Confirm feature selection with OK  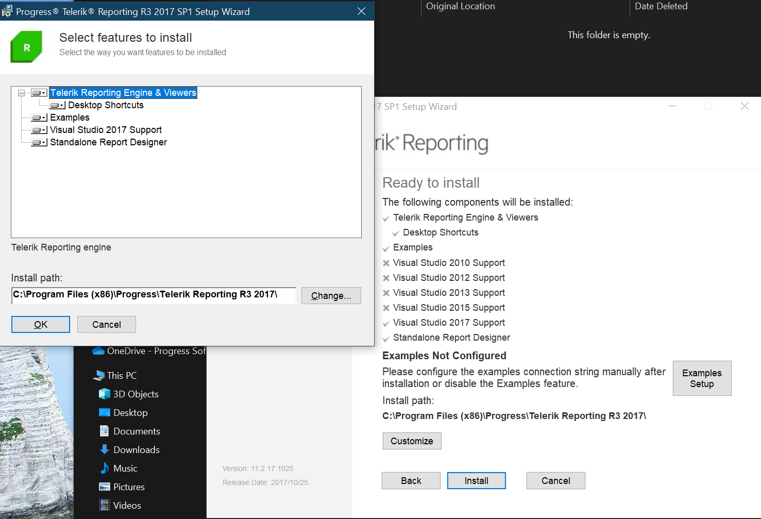(41, 324)
